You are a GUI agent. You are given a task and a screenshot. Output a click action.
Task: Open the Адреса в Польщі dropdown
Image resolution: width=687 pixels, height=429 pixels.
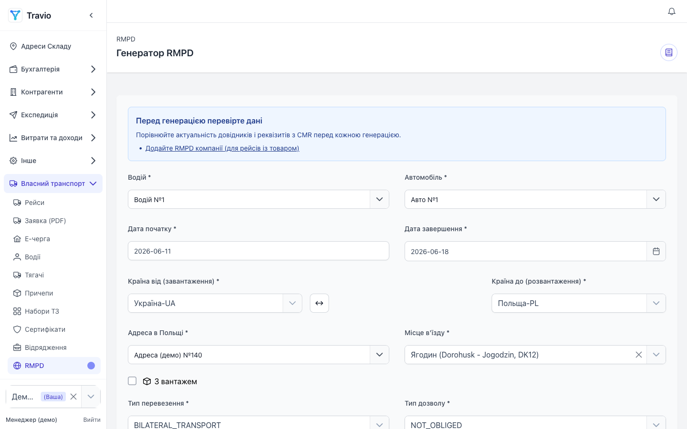point(259,355)
